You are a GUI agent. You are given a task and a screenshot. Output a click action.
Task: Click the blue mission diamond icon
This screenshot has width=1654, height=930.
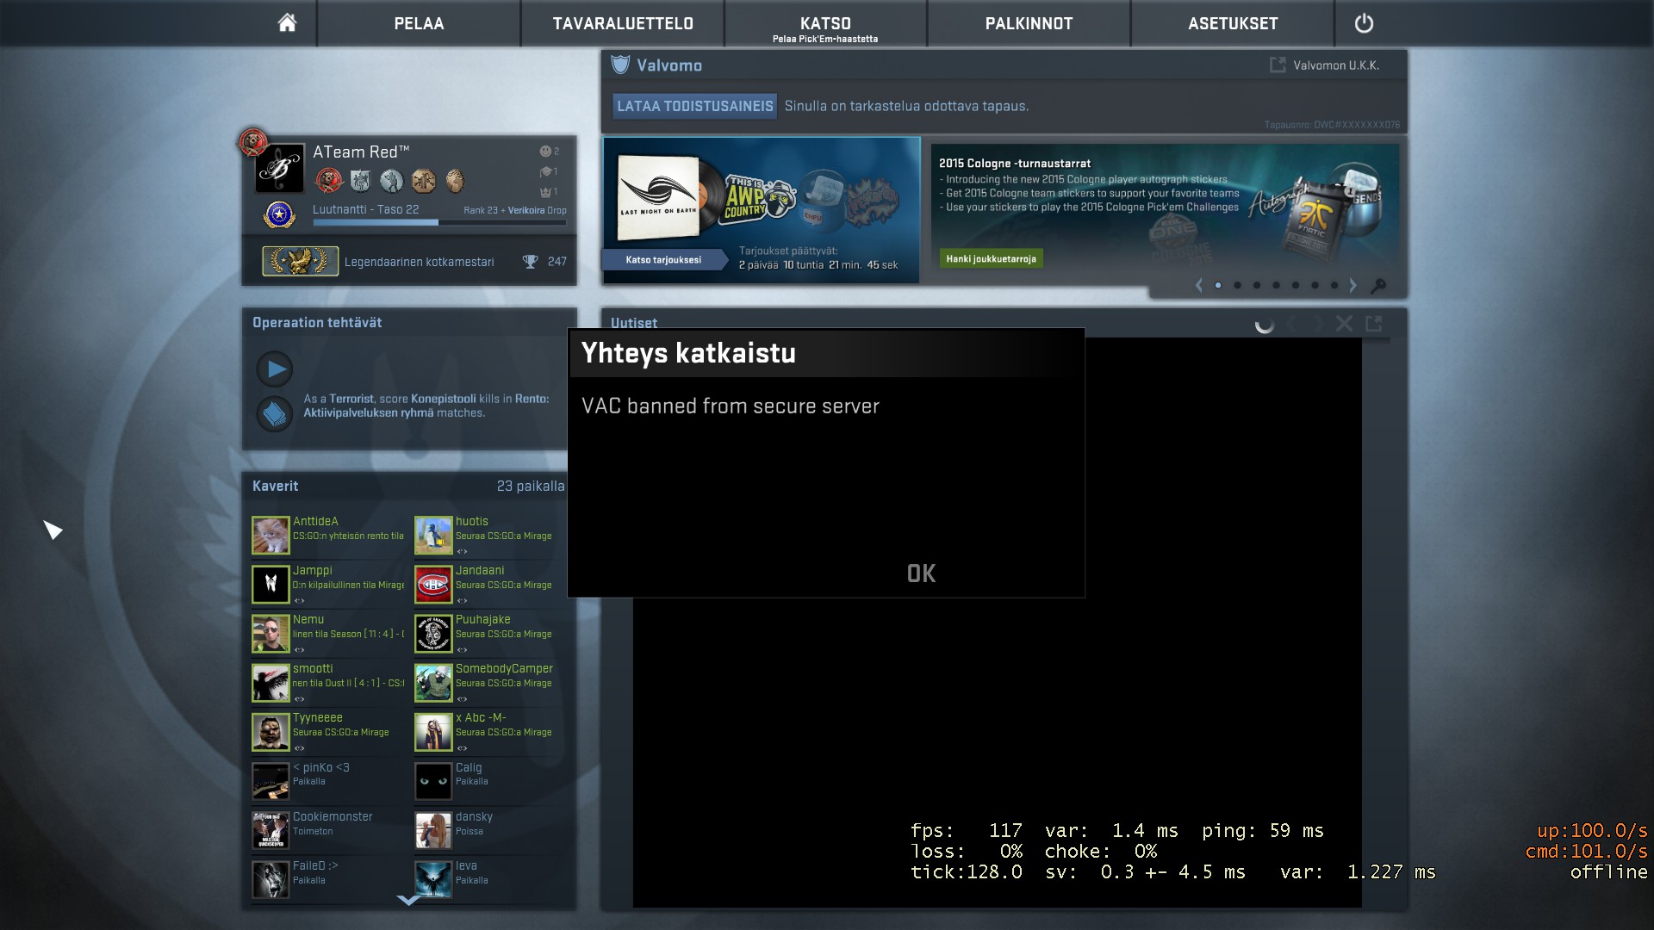point(275,414)
